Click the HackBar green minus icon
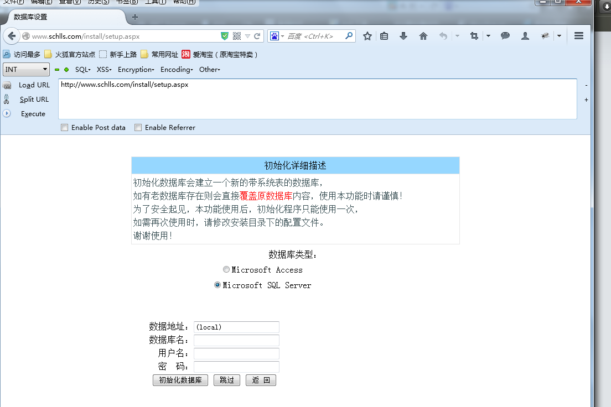The height and width of the screenshot is (407, 611). click(x=57, y=70)
